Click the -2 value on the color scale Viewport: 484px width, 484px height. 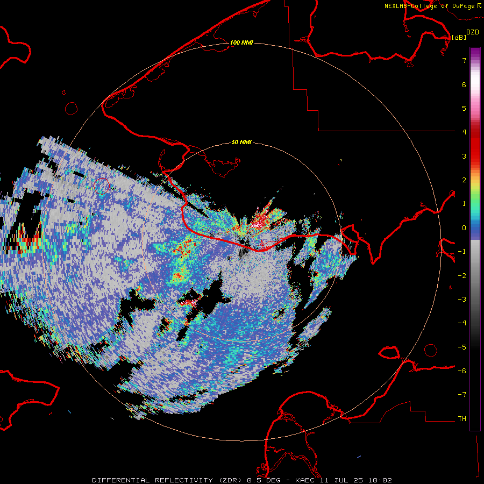click(462, 276)
